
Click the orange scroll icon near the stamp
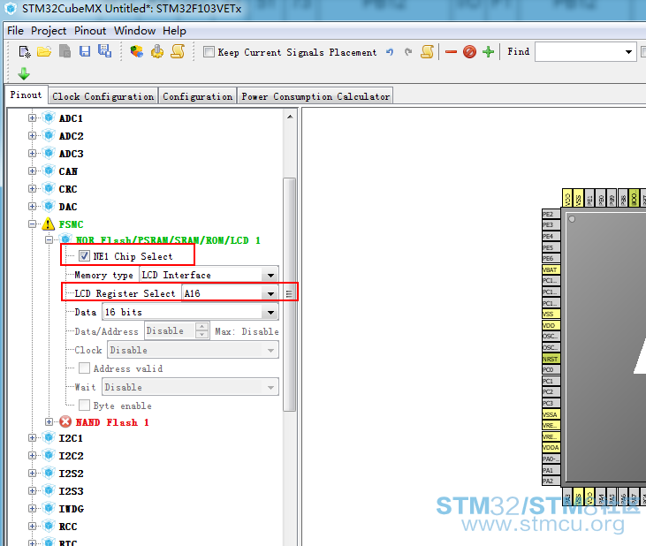[x=178, y=51]
